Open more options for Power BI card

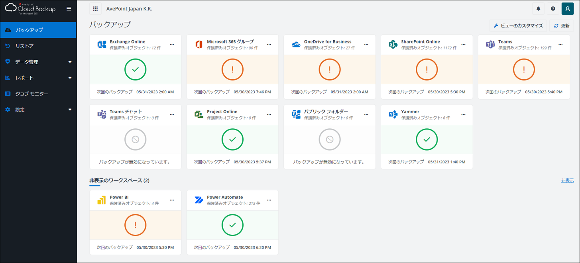(172, 200)
